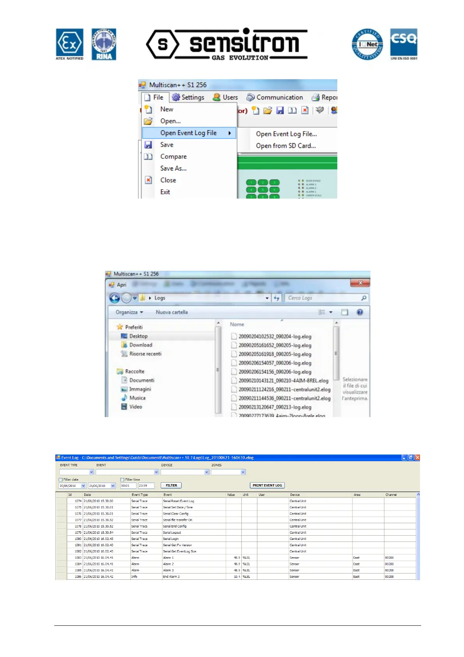The height and width of the screenshot is (657, 464).
Task: Open the view options dropdown arrow
Action: pos(331,312)
